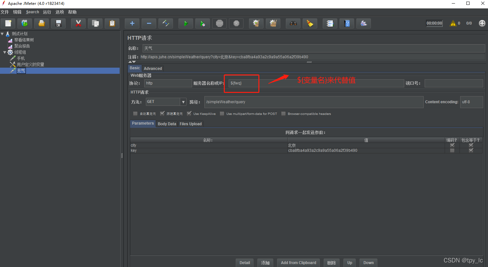
Task: Switch to the Files Upload tab
Action: [x=190, y=124]
